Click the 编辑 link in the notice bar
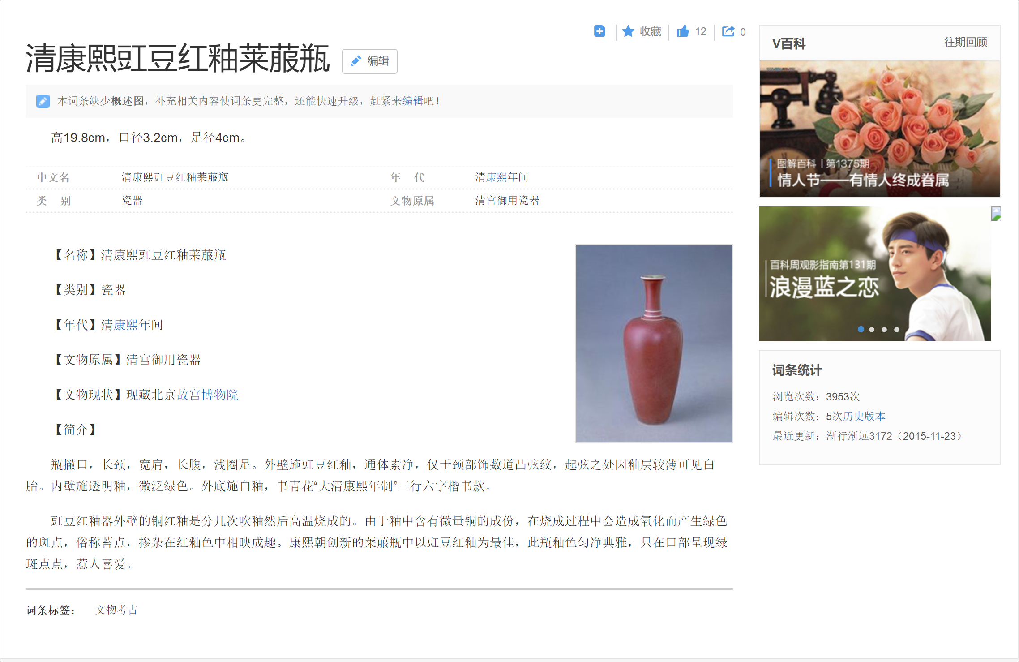This screenshot has width=1019, height=662. 413,101
